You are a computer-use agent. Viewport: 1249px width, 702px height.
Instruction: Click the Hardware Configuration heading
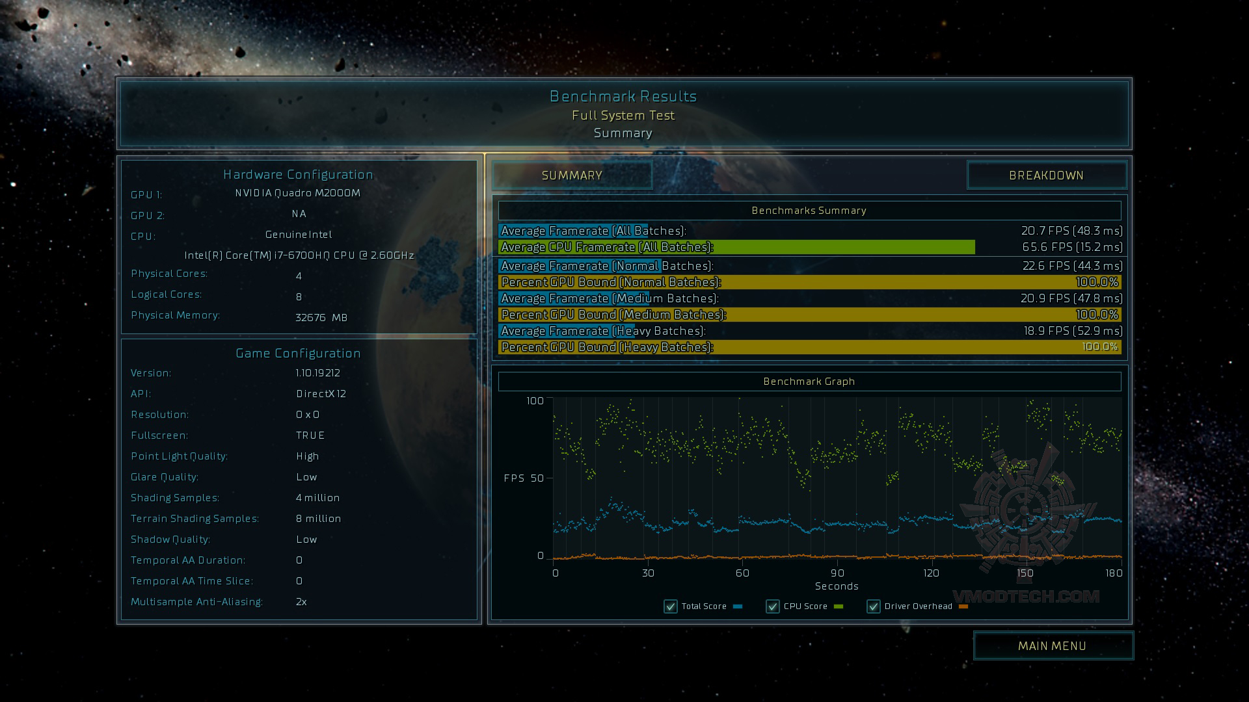298,174
